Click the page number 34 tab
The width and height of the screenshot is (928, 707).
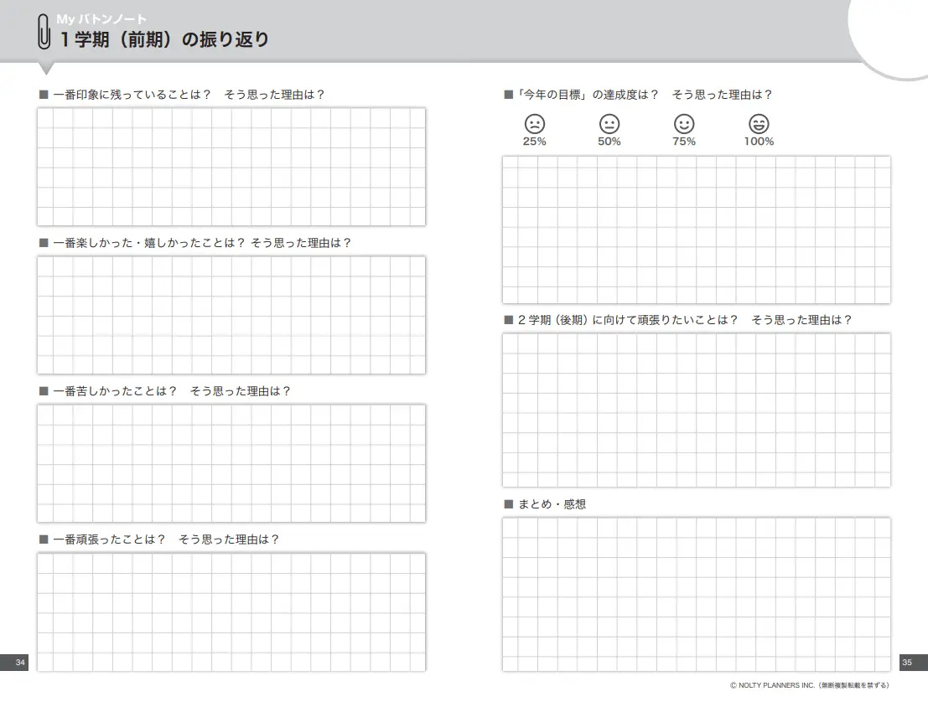[x=14, y=663]
